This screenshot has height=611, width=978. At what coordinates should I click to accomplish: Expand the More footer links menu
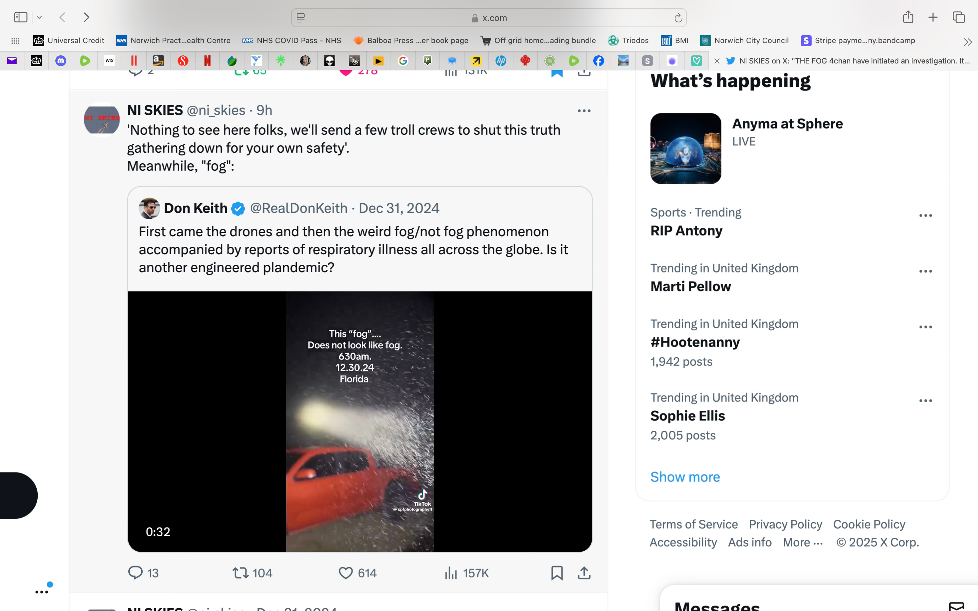pyautogui.click(x=803, y=542)
